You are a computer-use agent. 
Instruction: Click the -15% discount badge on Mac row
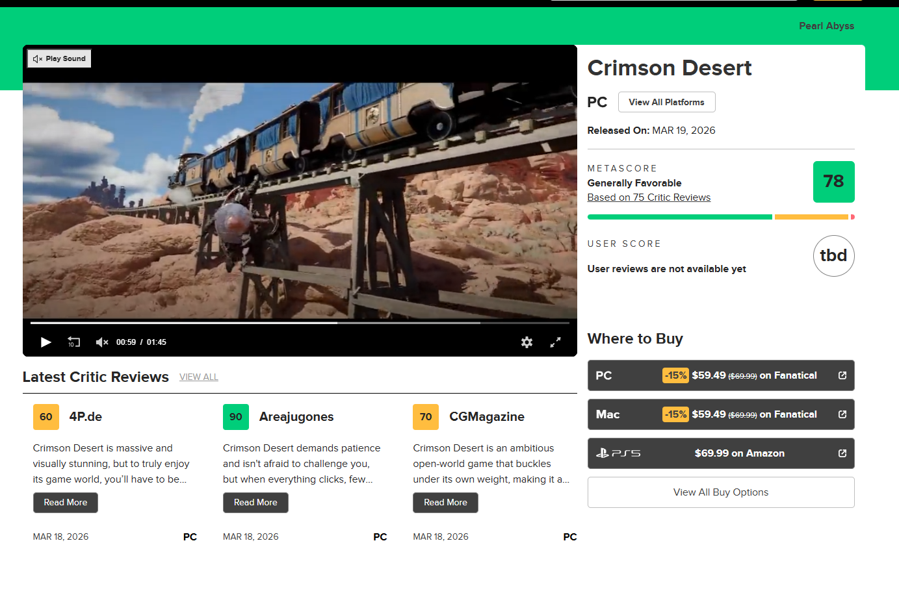(x=675, y=414)
